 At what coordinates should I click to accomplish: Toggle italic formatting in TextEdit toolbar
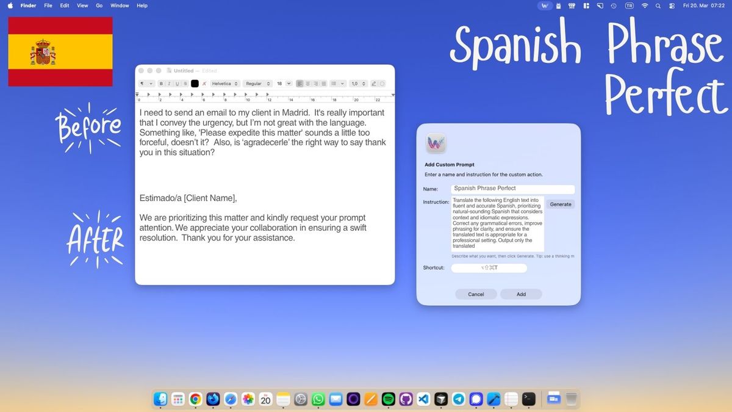coord(170,84)
